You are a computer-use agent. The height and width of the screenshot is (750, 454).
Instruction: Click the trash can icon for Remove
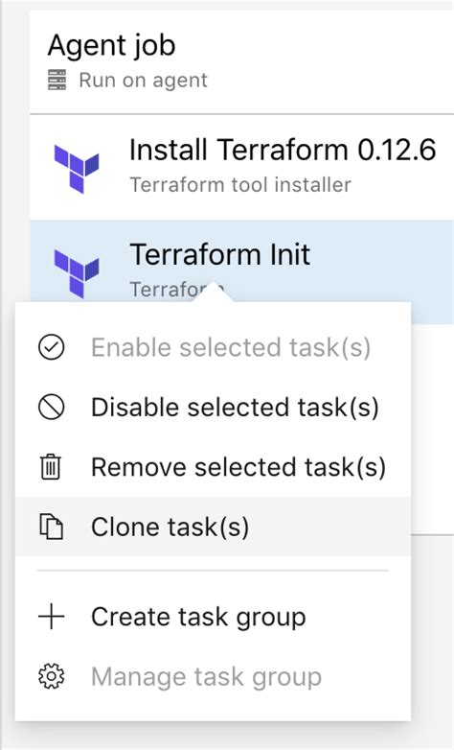[51, 467]
